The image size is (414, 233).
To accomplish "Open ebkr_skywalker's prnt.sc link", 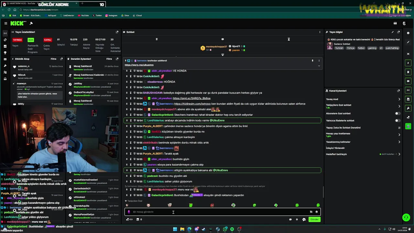I will (191, 98).
